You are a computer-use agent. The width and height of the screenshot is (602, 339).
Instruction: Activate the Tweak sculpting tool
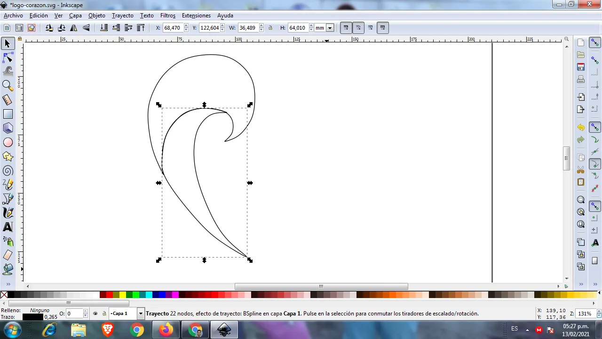pos(8,72)
